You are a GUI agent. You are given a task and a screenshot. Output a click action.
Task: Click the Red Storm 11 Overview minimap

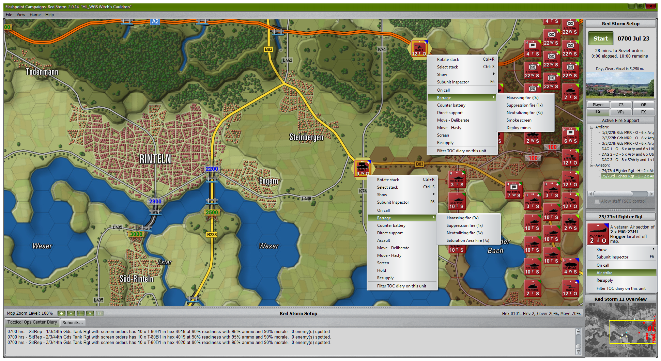click(x=621, y=330)
